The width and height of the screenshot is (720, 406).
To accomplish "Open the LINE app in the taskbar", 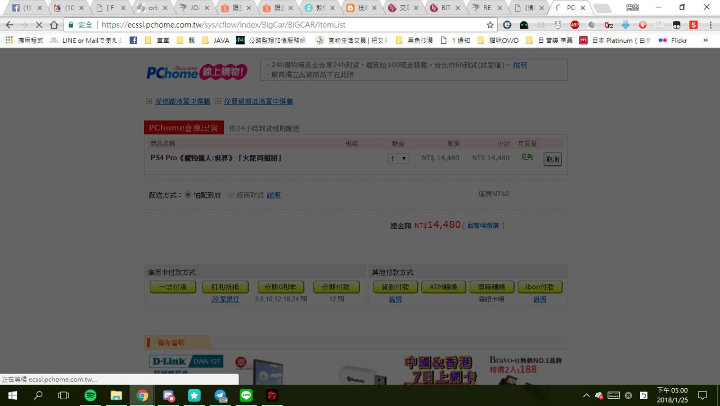I will pyautogui.click(x=246, y=395).
